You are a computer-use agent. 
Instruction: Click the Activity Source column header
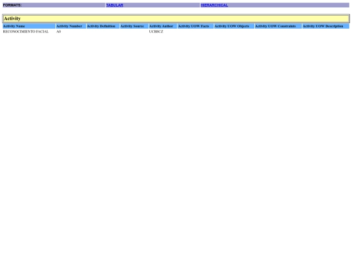tap(134, 26)
